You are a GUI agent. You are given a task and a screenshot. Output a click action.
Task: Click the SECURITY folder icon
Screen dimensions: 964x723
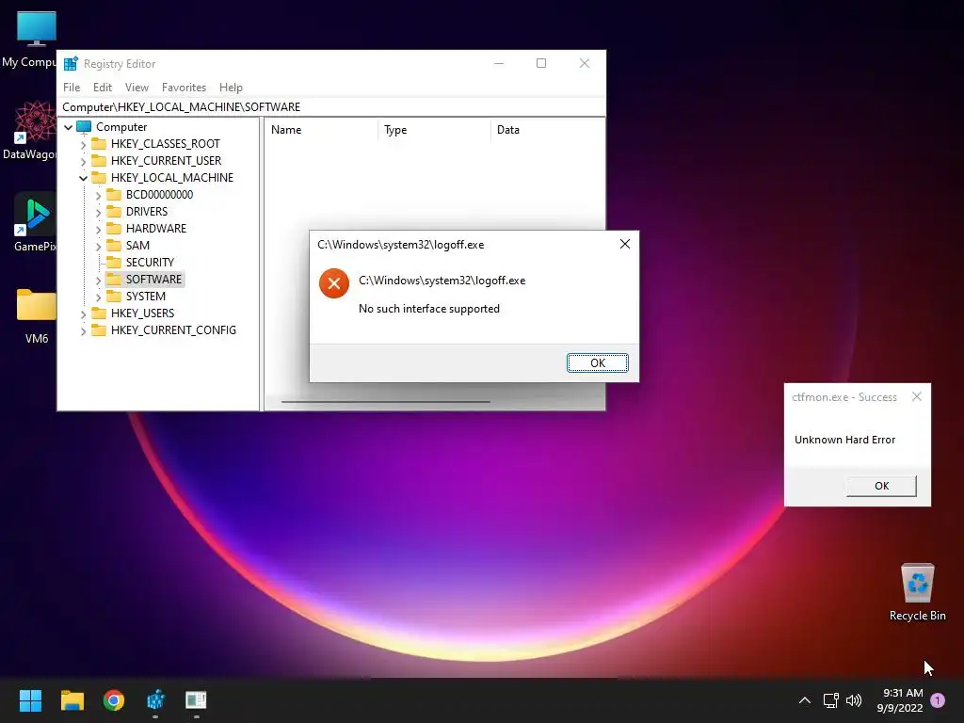[114, 262]
